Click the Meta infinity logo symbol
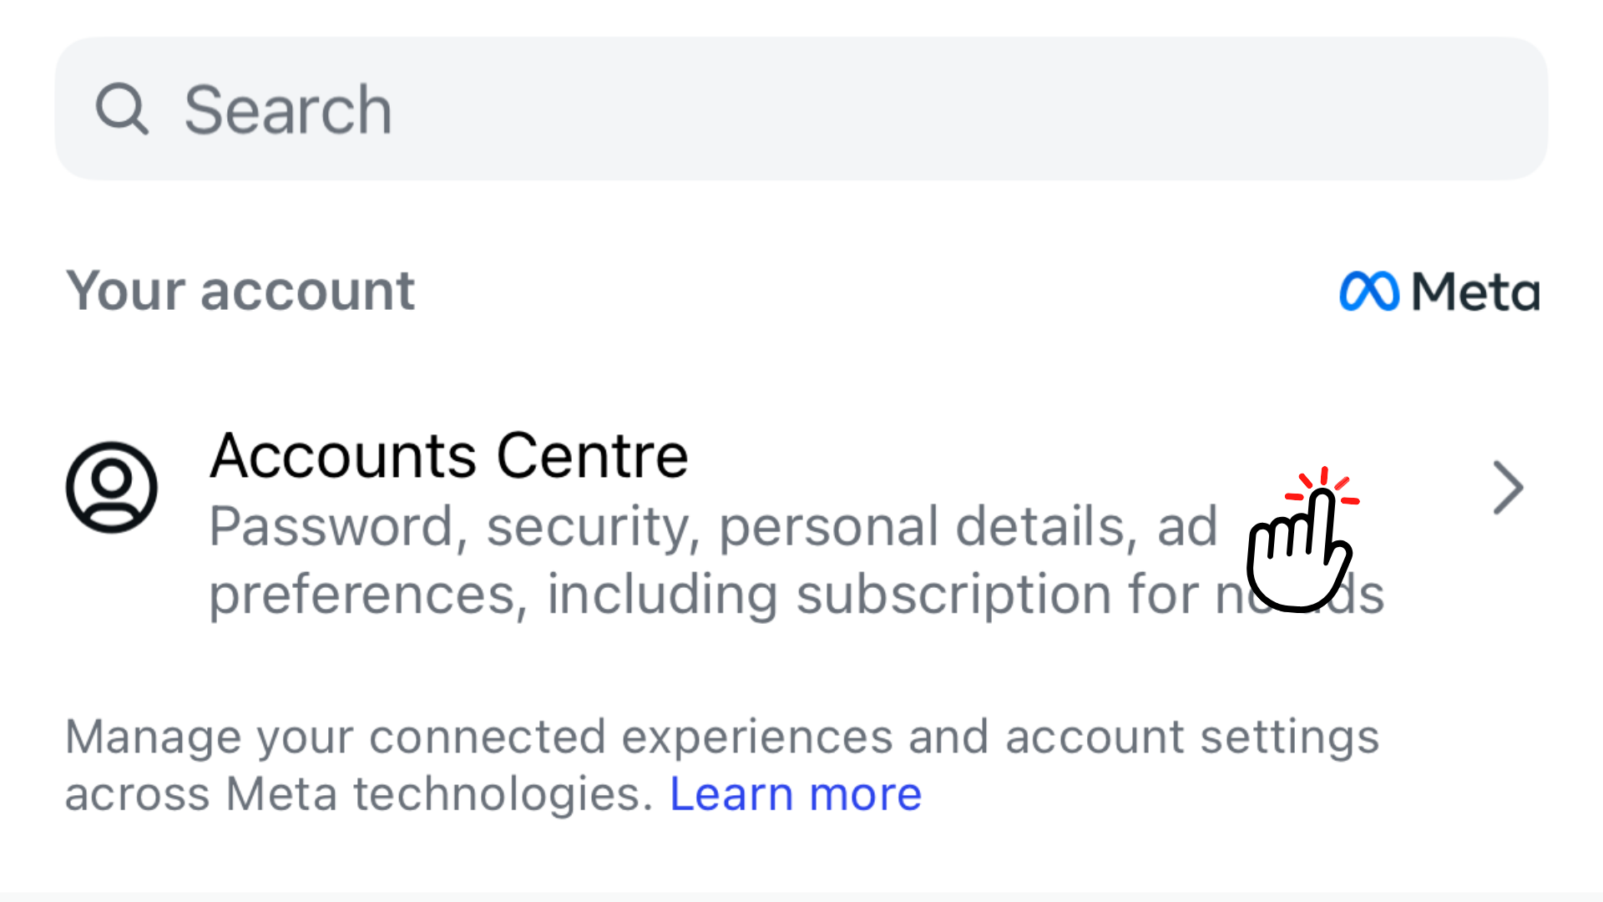The height and width of the screenshot is (902, 1603). pyautogui.click(x=1369, y=291)
